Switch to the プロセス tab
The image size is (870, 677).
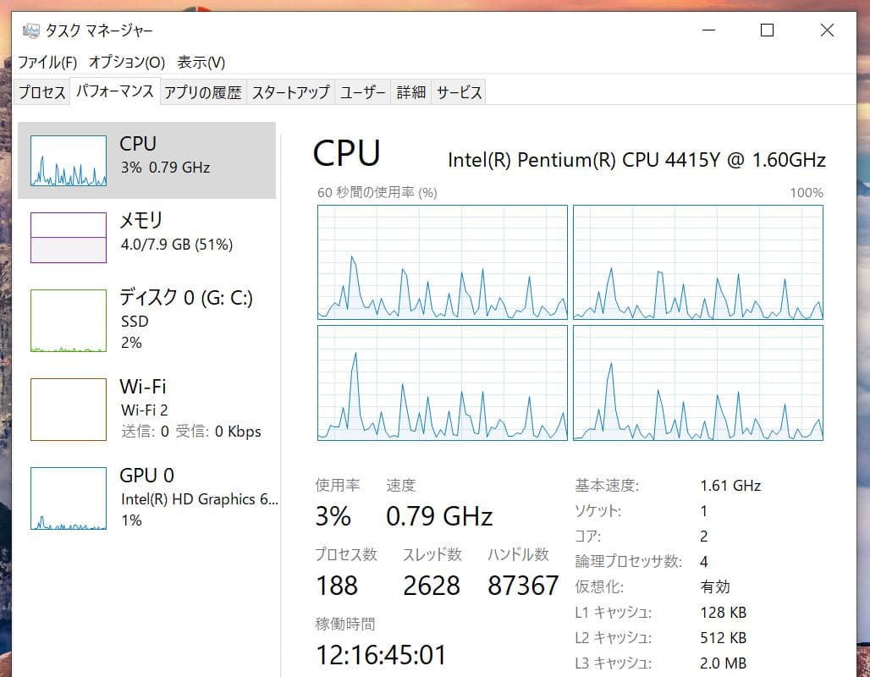pyautogui.click(x=41, y=91)
